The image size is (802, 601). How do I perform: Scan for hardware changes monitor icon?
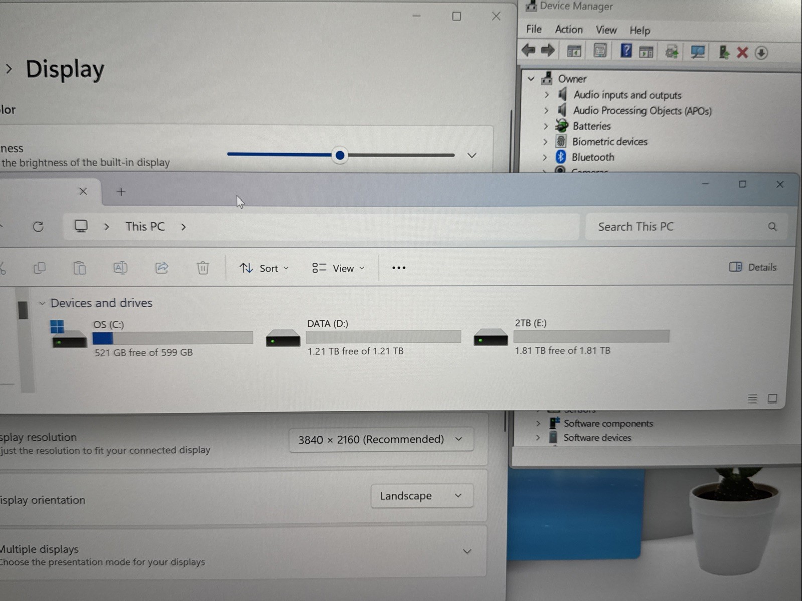[697, 52]
